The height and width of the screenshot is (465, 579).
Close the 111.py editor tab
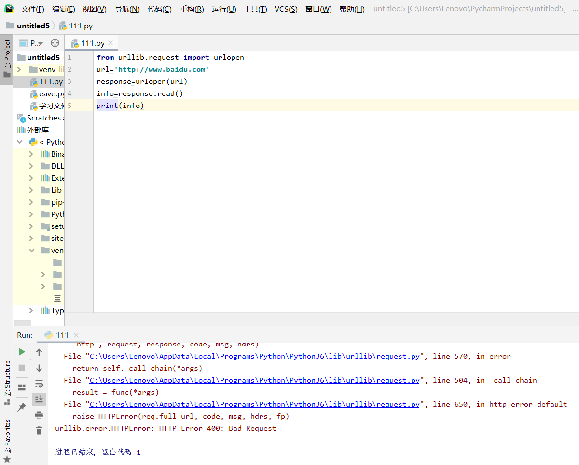point(110,43)
